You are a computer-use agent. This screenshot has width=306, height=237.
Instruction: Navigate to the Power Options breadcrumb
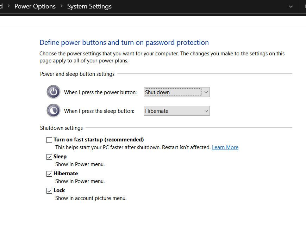(x=35, y=6)
